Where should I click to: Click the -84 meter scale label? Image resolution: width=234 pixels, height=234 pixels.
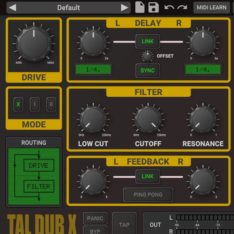coord(197,225)
